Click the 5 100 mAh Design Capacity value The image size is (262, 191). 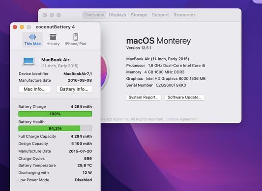(82, 143)
